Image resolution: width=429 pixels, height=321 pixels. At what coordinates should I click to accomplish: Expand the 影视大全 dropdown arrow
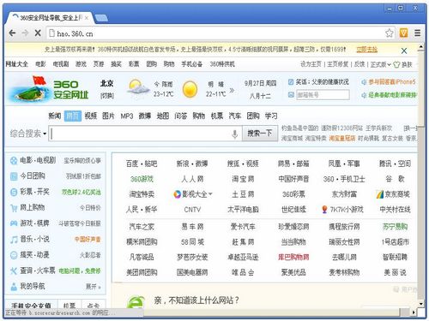(210, 194)
